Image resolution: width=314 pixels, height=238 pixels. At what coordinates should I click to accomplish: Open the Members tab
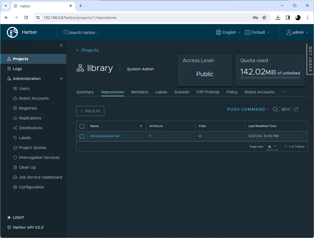pos(140,92)
